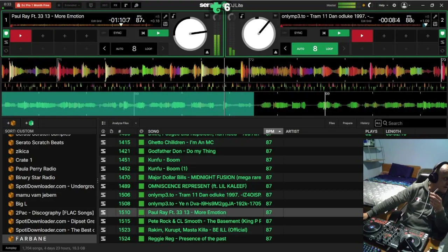Select the F A R B A N E crate
This screenshot has width=448, height=252.
click(x=49, y=239)
